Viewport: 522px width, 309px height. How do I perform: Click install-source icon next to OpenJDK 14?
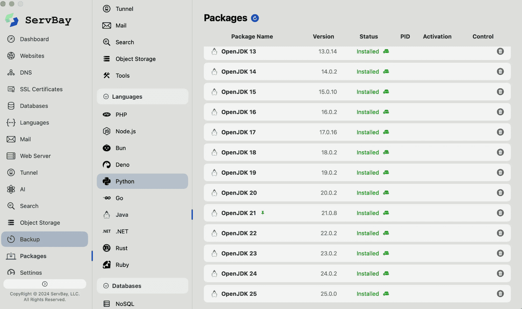(386, 72)
